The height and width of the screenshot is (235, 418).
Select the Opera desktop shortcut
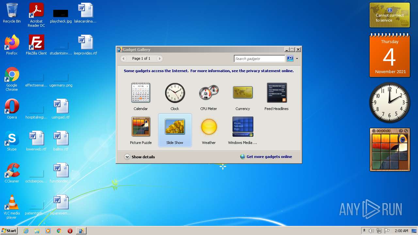[12, 109]
